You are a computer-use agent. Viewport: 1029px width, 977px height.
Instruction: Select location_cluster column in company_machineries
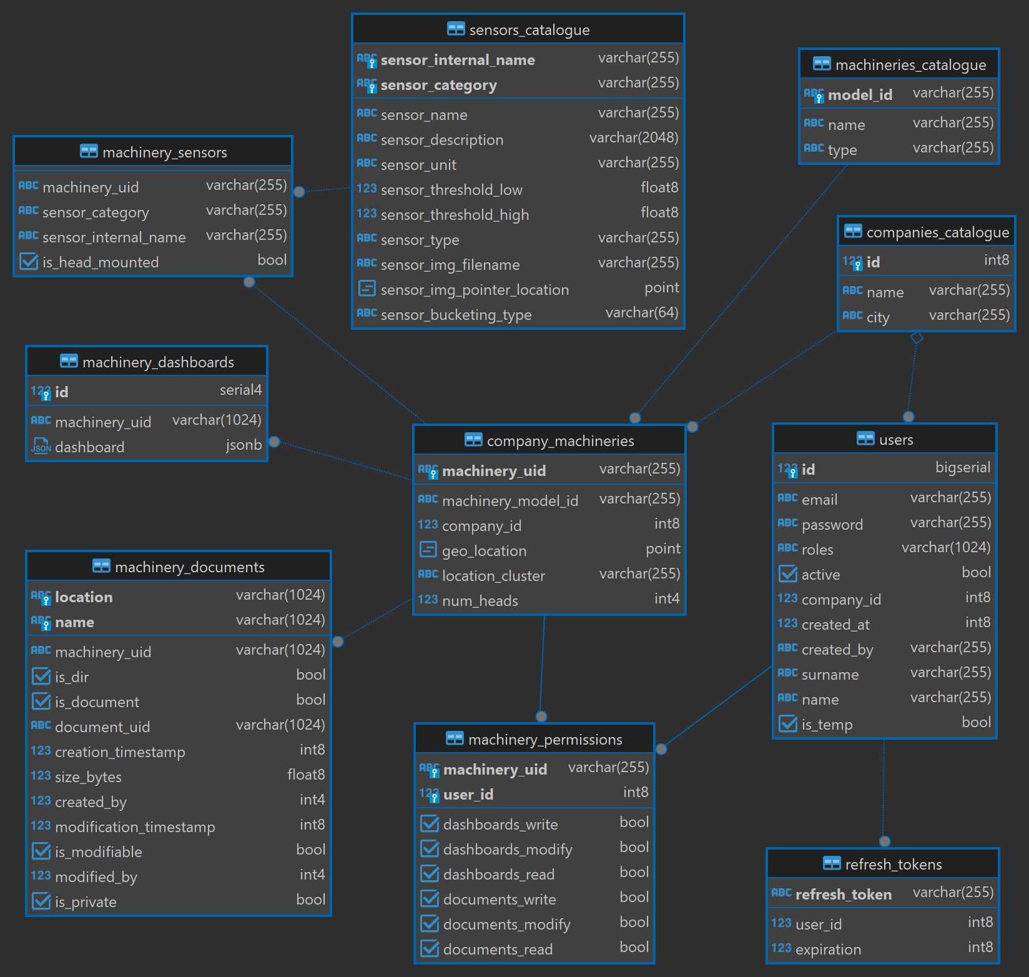[x=549, y=575]
